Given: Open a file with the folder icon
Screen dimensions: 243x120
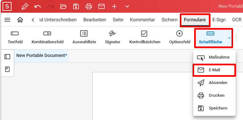Looking at the screenshot, I should (63, 6).
